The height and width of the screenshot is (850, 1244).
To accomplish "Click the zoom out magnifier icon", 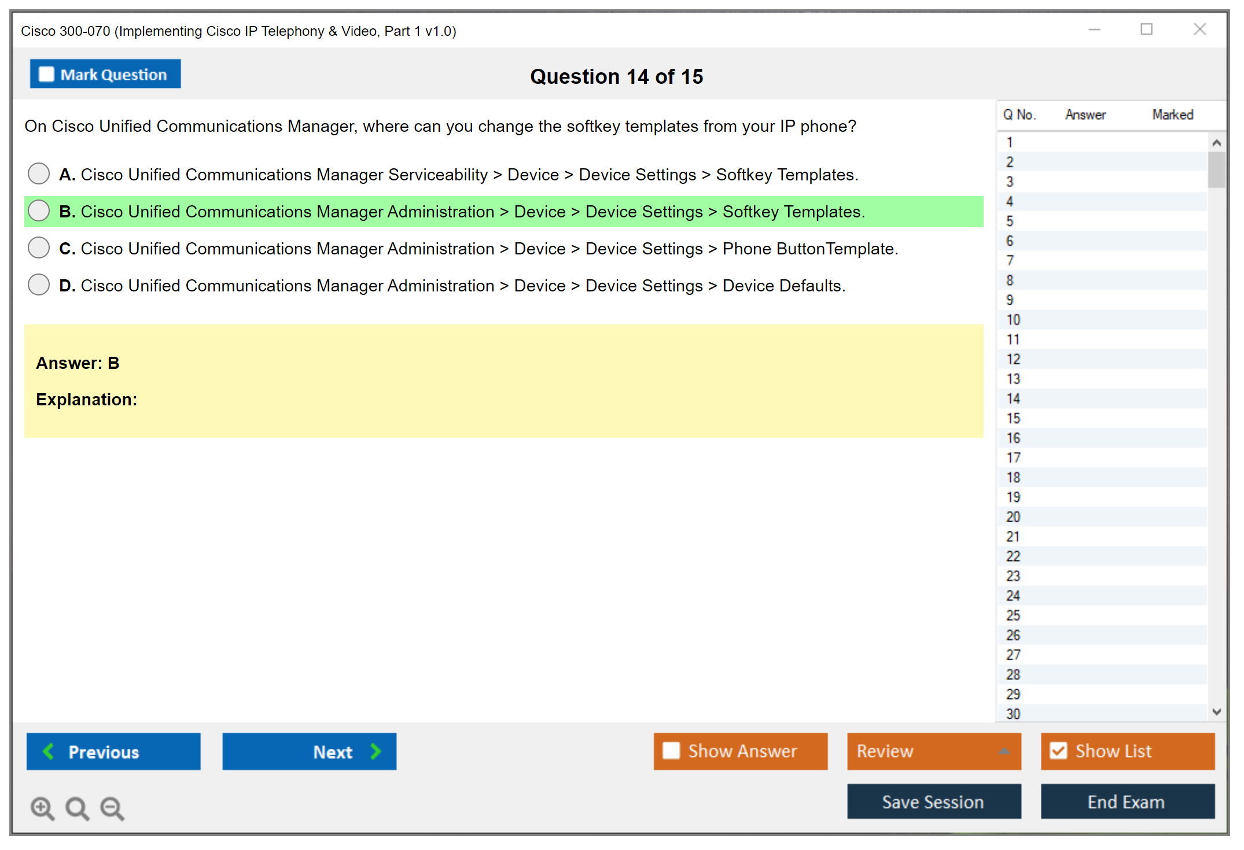I will [112, 808].
